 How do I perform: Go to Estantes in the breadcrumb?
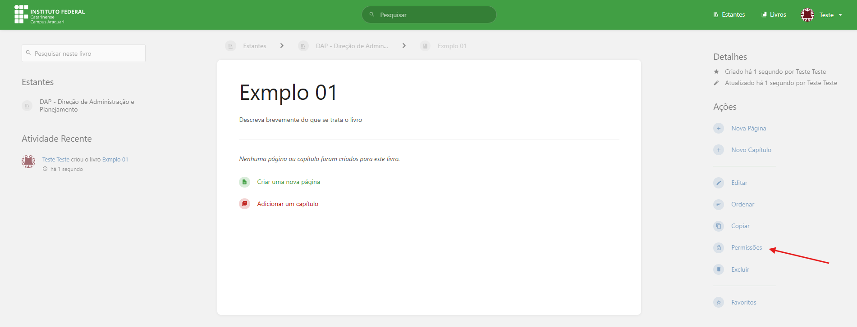[254, 46]
